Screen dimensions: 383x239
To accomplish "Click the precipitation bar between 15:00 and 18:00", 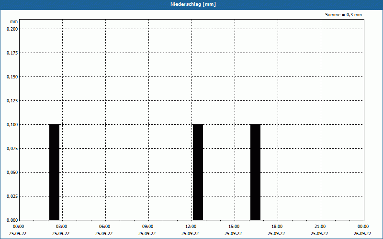I will pyautogui.click(x=255, y=172).
